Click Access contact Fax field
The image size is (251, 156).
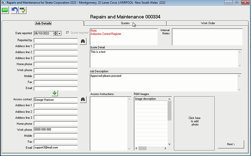(56, 142)
